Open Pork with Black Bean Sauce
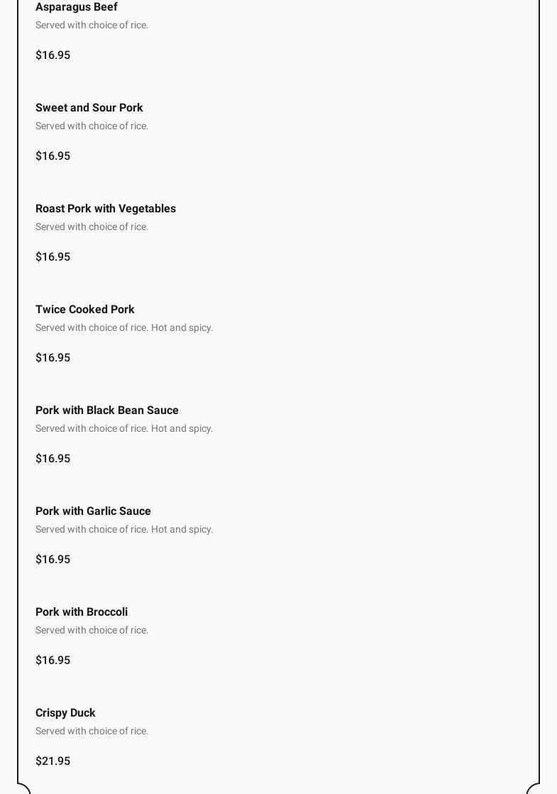 pos(107,410)
